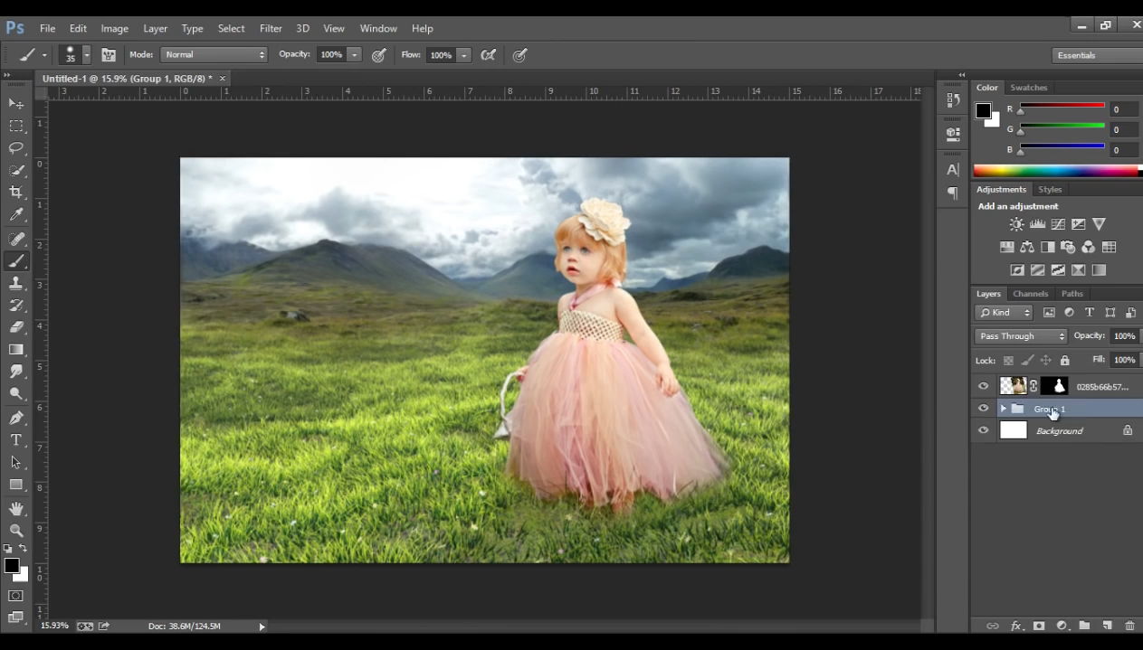Select the Hand tool

point(16,509)
